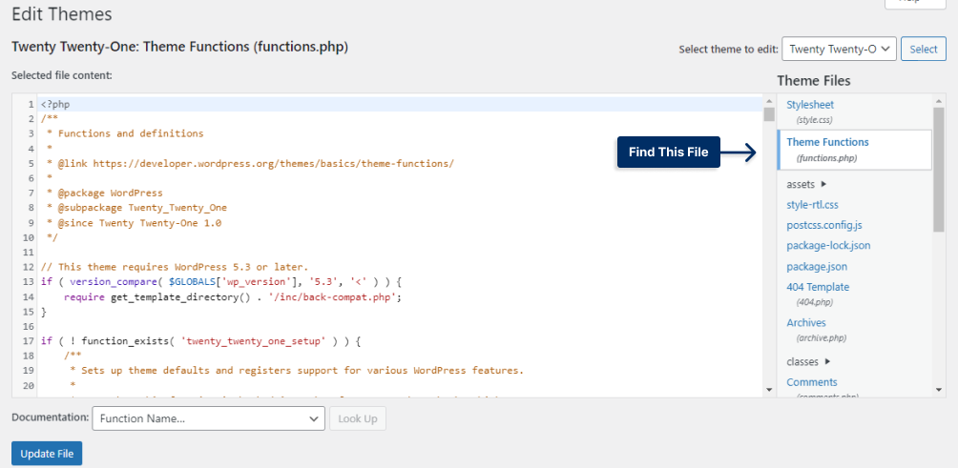Screen dimensions: 958x468
Task: Select Theme Functions file
Action: [x=854, y=150]
